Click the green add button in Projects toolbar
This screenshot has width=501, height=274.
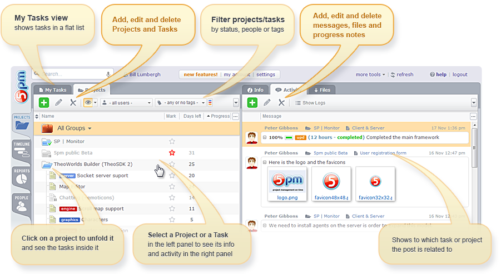[x=43, y=102]
